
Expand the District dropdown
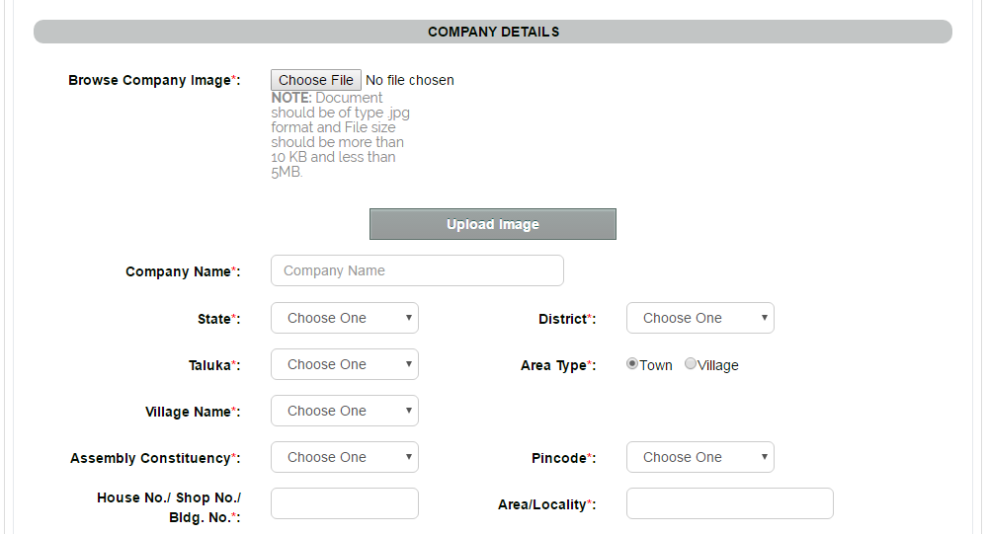tap(699, 318)
